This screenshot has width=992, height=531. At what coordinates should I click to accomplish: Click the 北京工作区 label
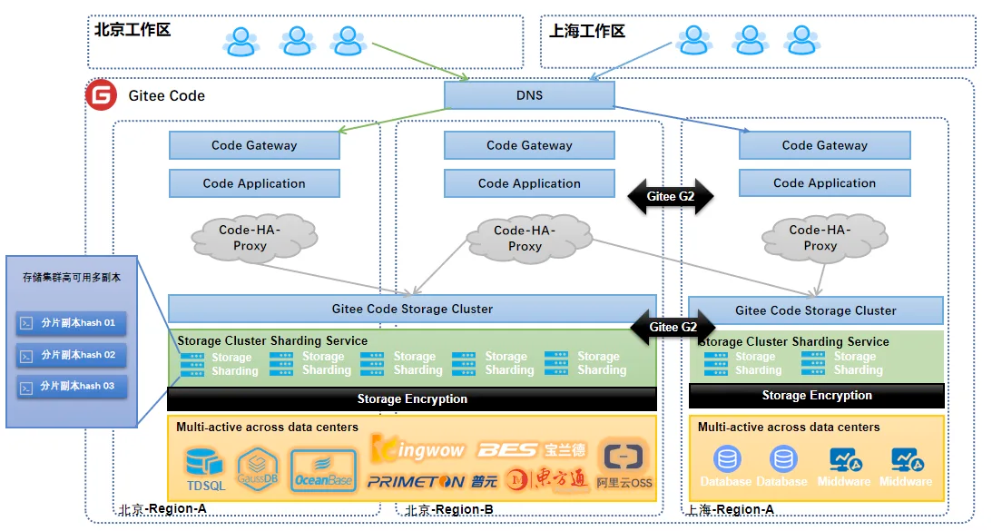click(x=133, y=30)
